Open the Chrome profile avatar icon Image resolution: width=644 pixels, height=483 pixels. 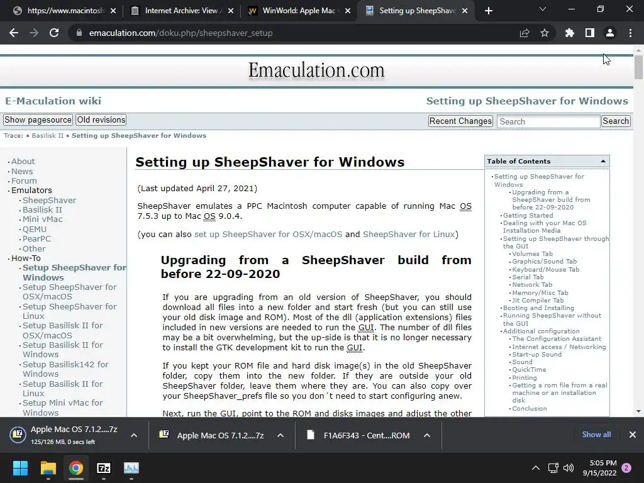coord(610,33)
